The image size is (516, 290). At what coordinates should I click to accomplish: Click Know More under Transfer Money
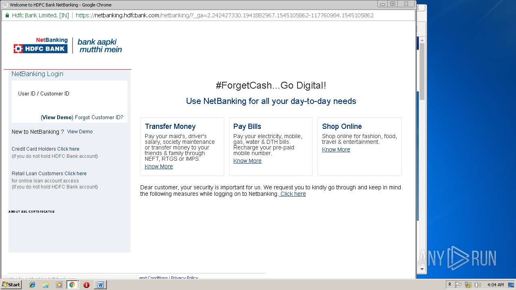[159, 166]
